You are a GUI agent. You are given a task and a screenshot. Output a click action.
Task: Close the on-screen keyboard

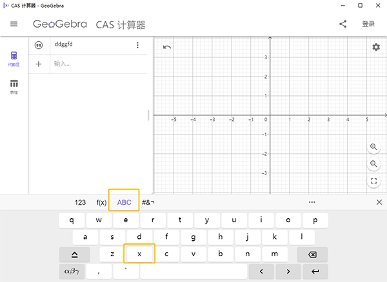tap(379, 202)
